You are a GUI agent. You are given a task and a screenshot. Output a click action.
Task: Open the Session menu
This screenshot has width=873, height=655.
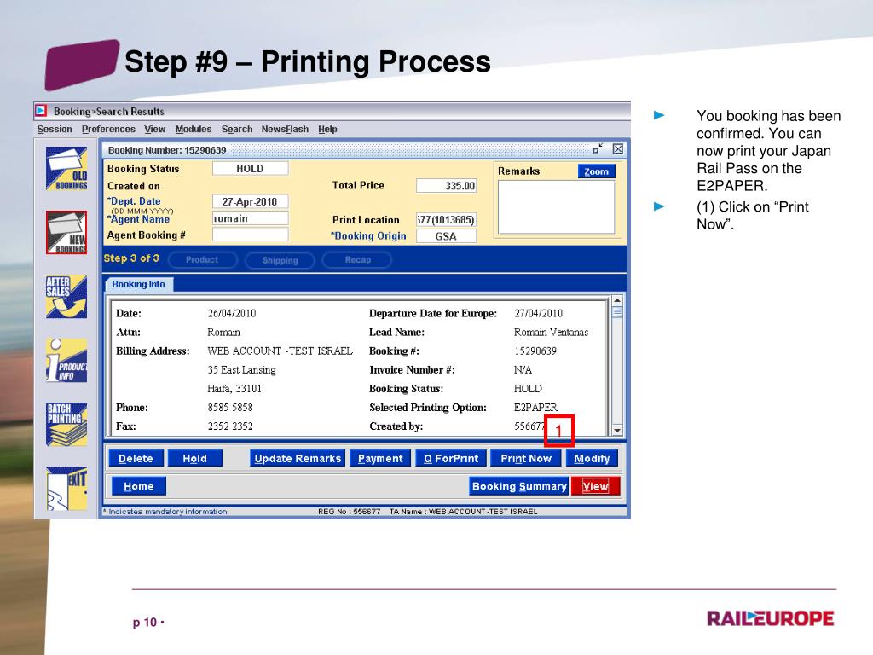click(x=55, y=130)
